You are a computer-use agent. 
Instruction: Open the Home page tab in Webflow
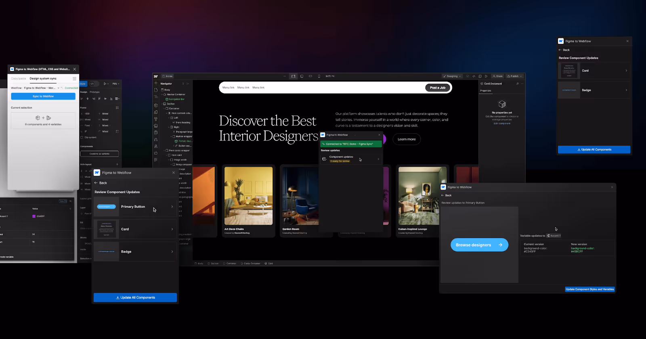[x=167, y=76]
